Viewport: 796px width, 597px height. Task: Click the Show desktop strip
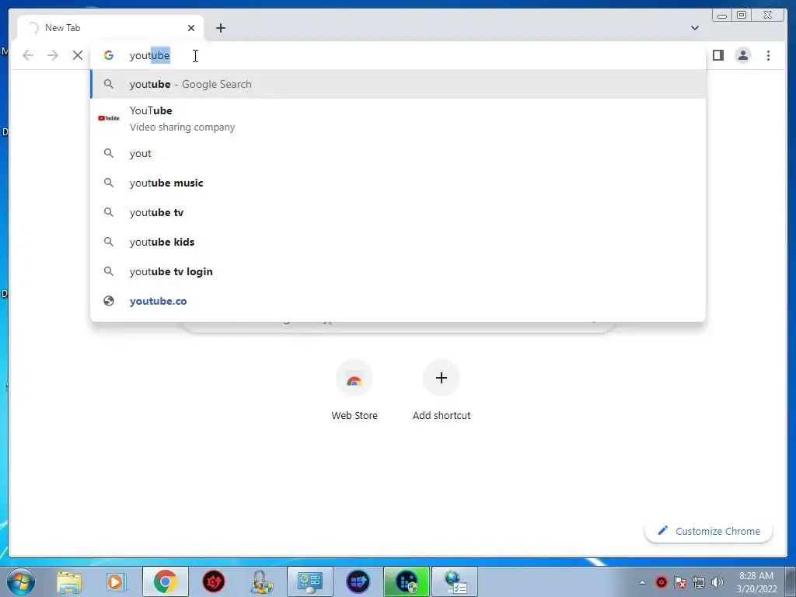(x=791, y=581)
